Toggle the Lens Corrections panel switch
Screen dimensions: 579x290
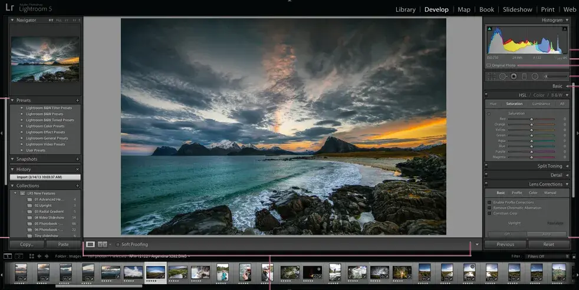click(486, 184)
